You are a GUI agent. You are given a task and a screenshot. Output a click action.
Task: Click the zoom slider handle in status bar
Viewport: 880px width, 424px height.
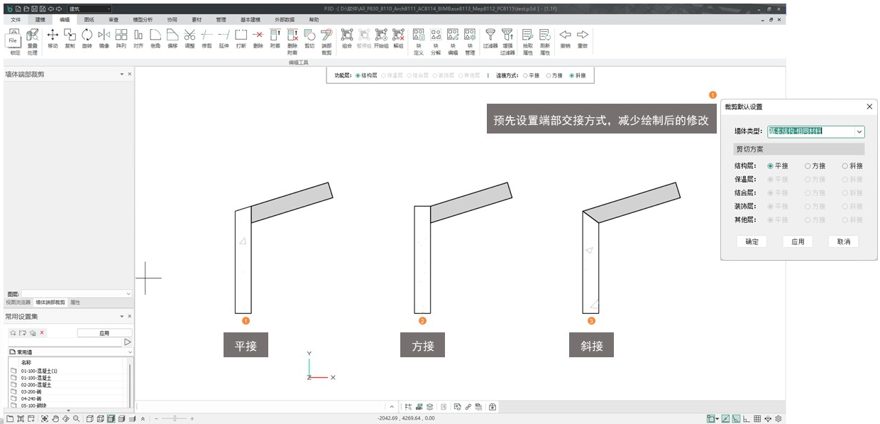pyautogui.click(x=175, y=418)
